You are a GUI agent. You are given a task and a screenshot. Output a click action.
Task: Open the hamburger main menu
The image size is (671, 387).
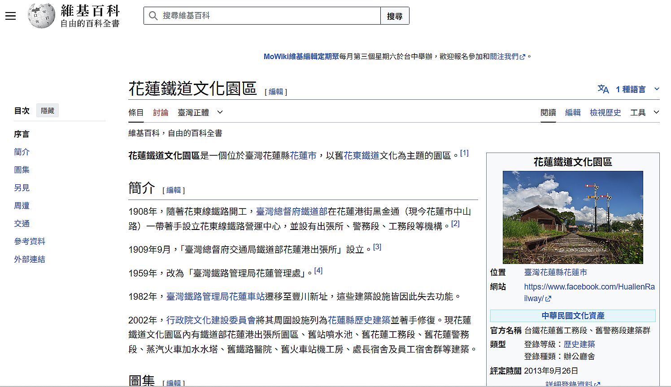coord(10,16)
